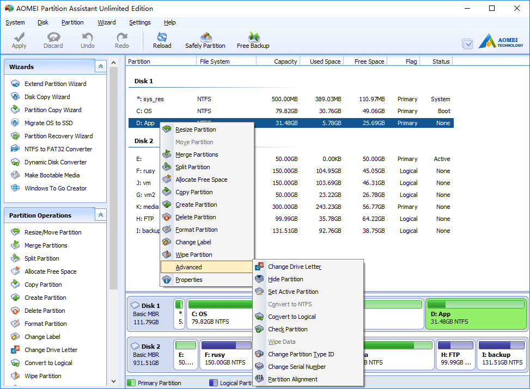Click the Status column header

click(436, 61)
